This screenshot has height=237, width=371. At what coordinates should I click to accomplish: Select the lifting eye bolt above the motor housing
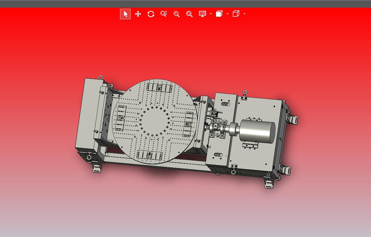tap(245, 92)
